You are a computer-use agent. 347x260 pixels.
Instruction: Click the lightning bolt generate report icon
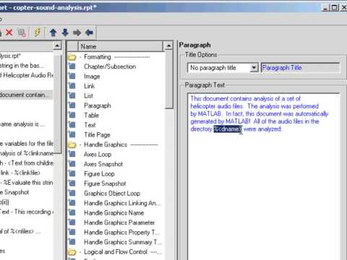point(37,32)
